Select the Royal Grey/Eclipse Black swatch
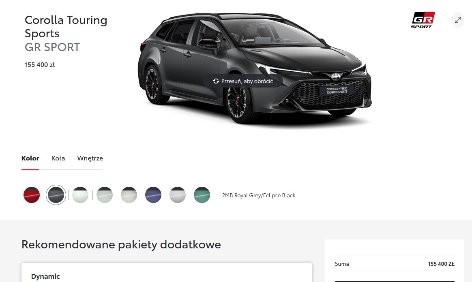Screen dimensions: 472x282 coord(56,195)
